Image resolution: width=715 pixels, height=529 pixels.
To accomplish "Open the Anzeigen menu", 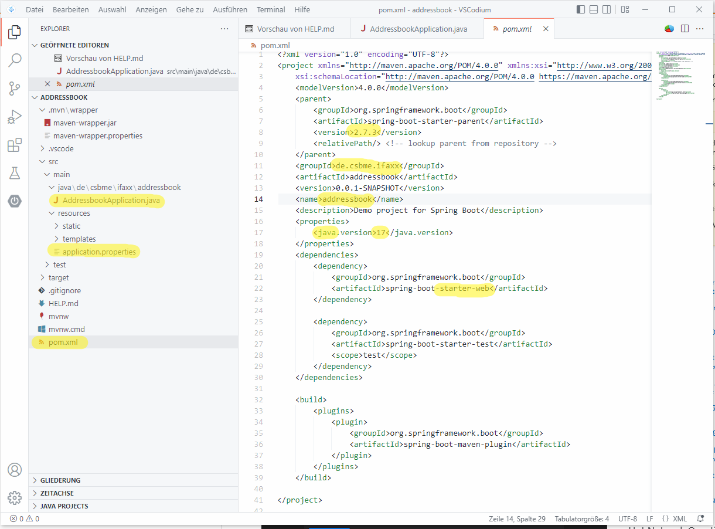I will [151, 9].
